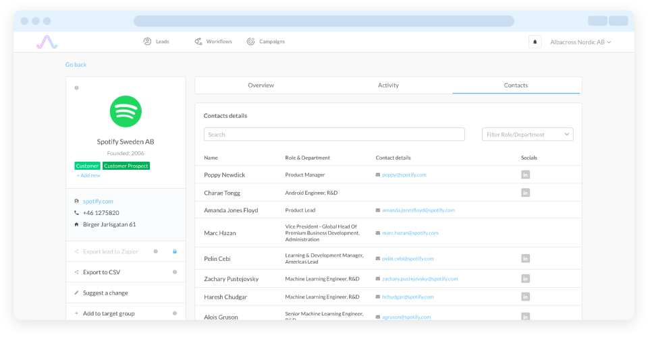Screen dimensions: 648x337
Task: Open Haresh Chudgar's LinkedIn icon
Action: (525, 297)
